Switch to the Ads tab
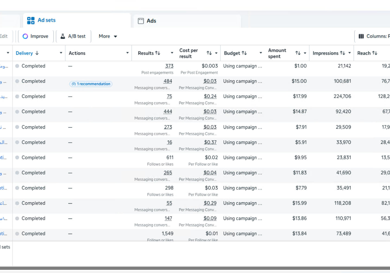The height and width of the screenshot is (273, 390). click(x=151, y=21)
